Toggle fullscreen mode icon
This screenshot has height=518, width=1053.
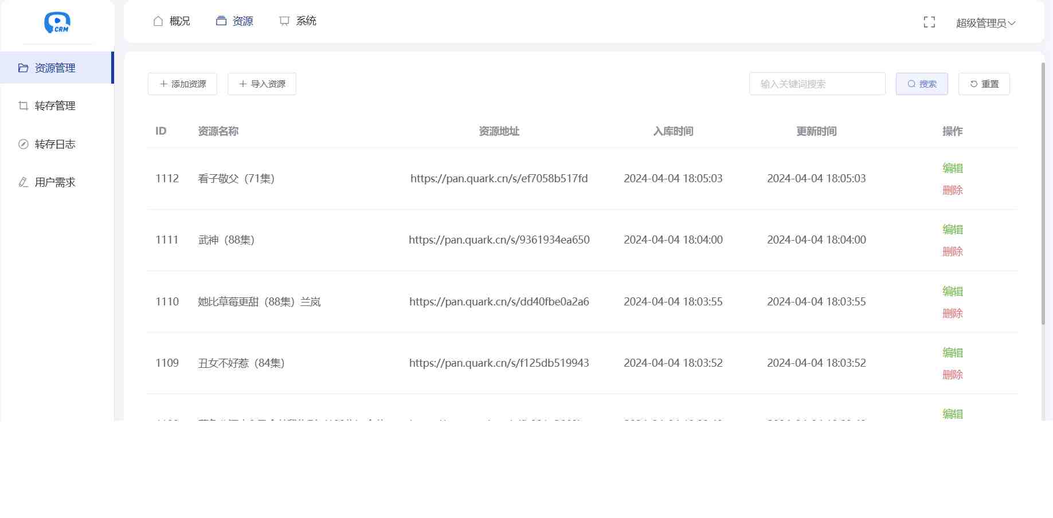(929, 22)
